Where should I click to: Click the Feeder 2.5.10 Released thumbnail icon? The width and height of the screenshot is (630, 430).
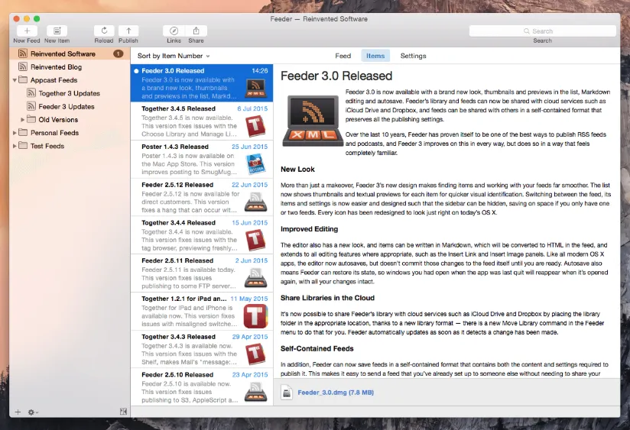click(x=255, y=392)
